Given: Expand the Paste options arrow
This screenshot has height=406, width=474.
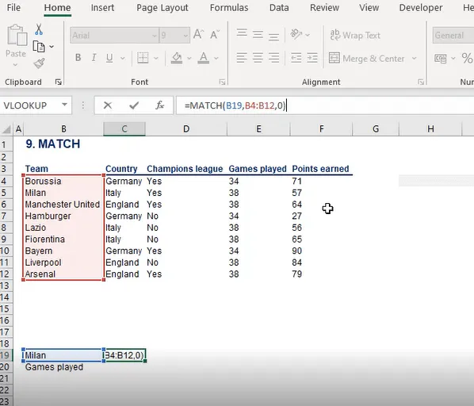Looking at the screenshot, I should click(15, 65).
